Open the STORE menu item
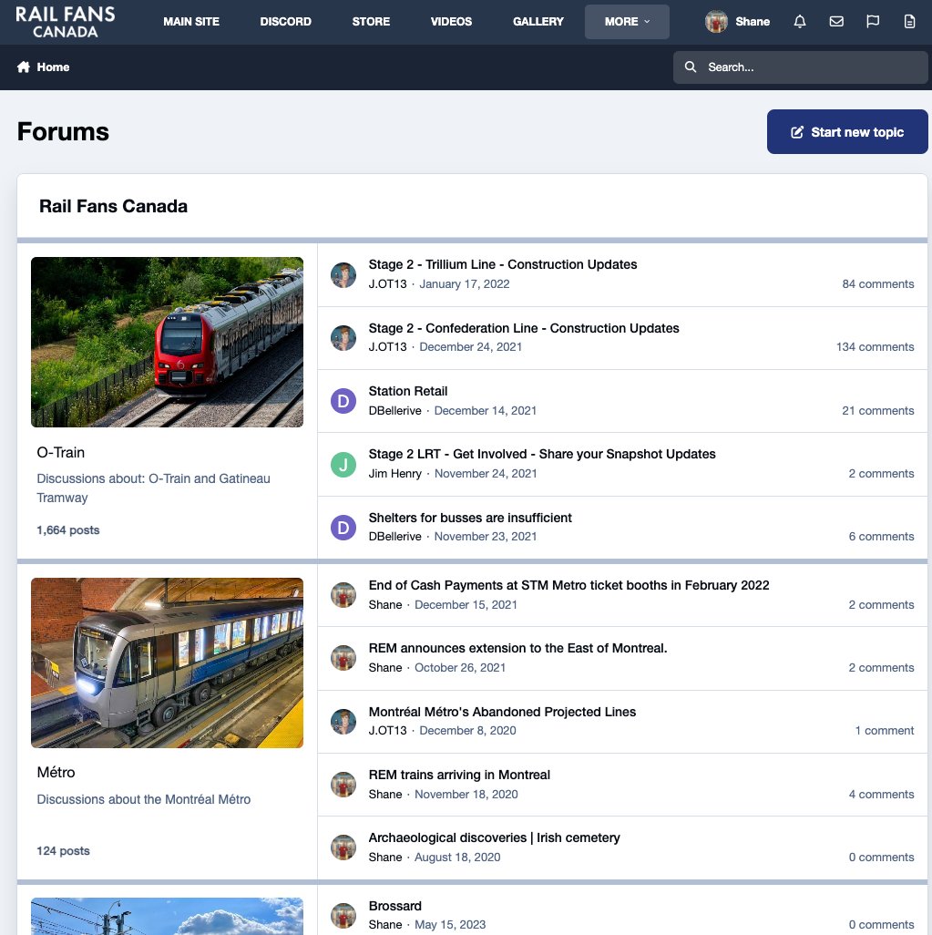This screenshot has width=932, height=935. (x=371, y=22)
